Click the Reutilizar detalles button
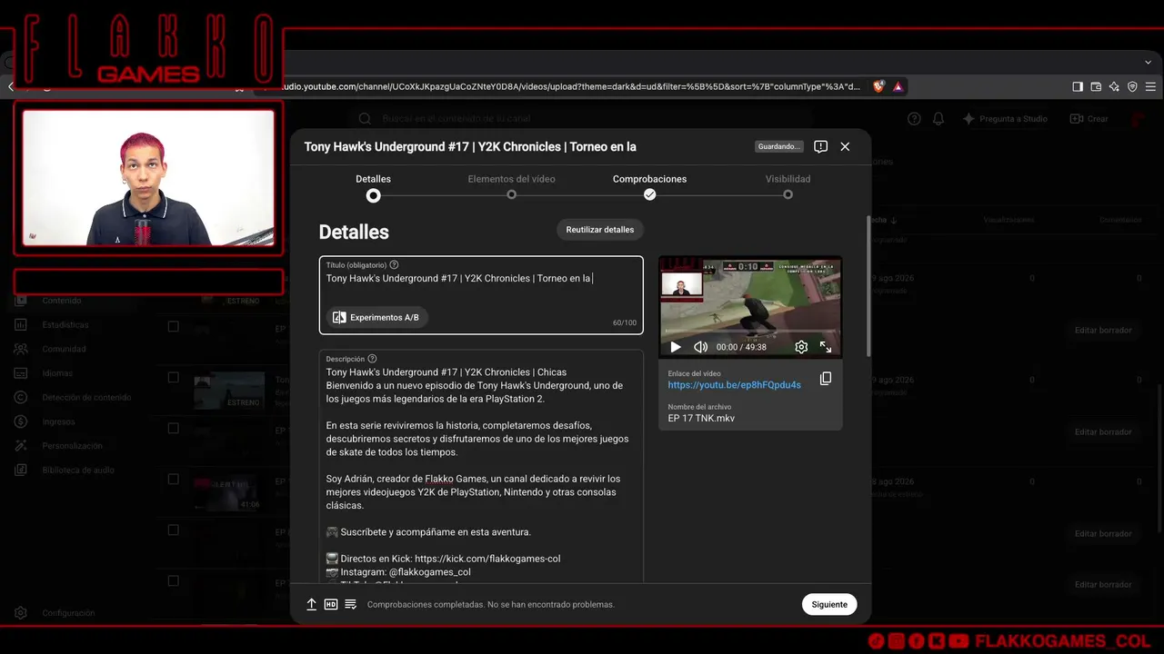 pos(600,230)
